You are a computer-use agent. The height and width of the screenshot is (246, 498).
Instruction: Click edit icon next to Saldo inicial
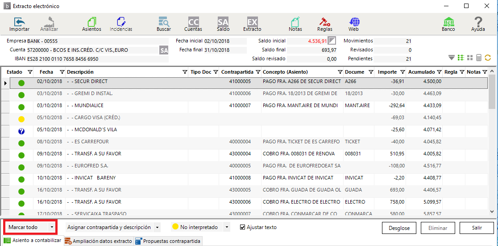pyautogui.click(x=332, y=41)
